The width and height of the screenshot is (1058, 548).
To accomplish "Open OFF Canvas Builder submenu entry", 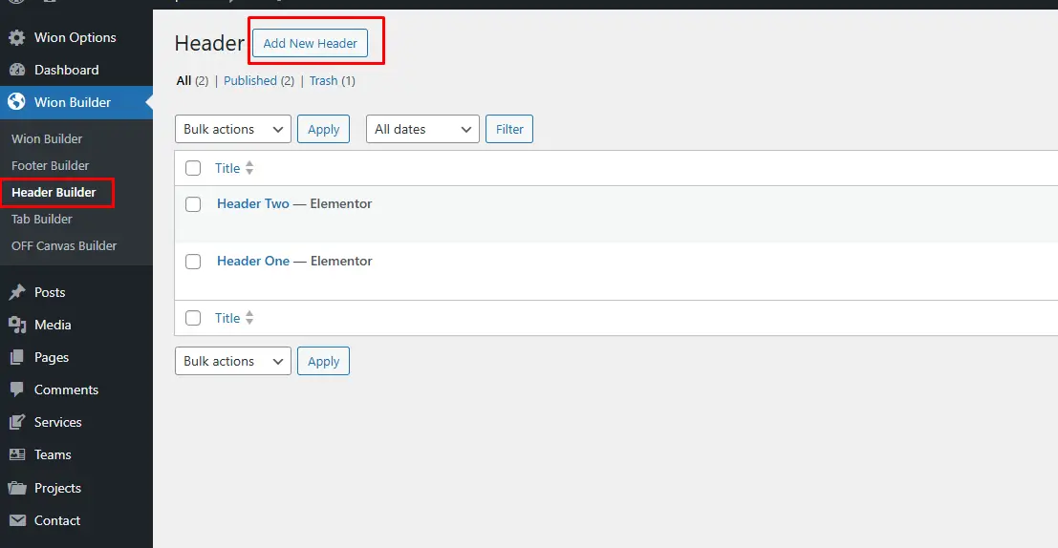I will coord(63,246).
